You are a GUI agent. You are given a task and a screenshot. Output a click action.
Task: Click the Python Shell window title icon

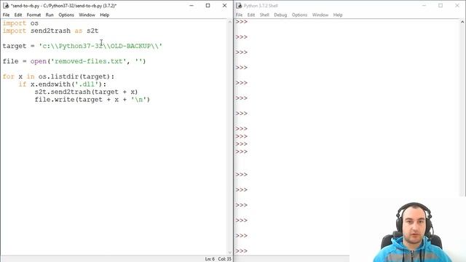pyautogui.click(x=239, y=6)
